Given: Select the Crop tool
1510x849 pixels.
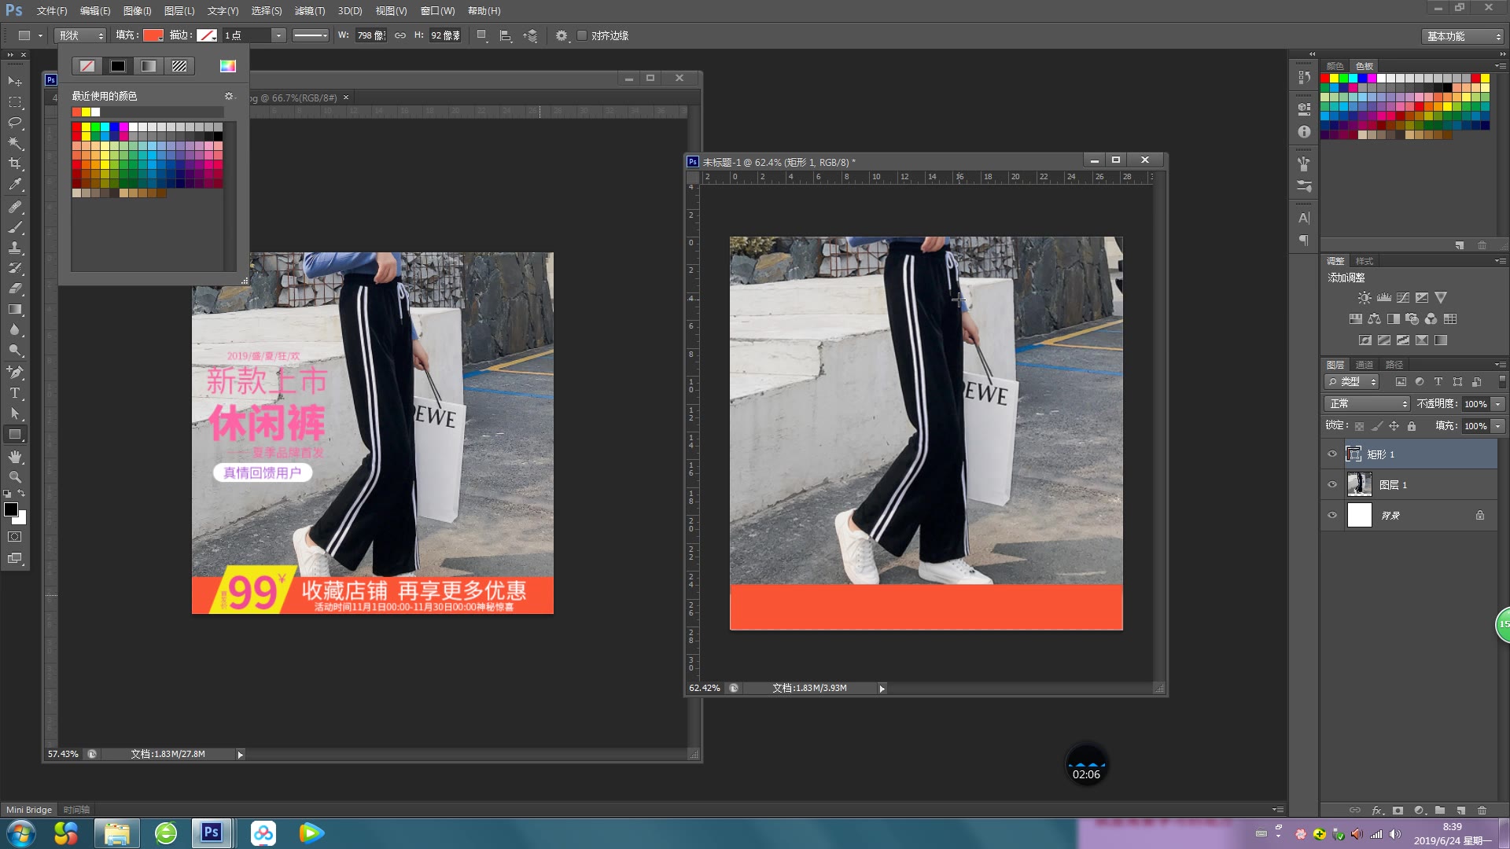Looking at the screenshot, I should pyautogui.click(x=15, y=164).
